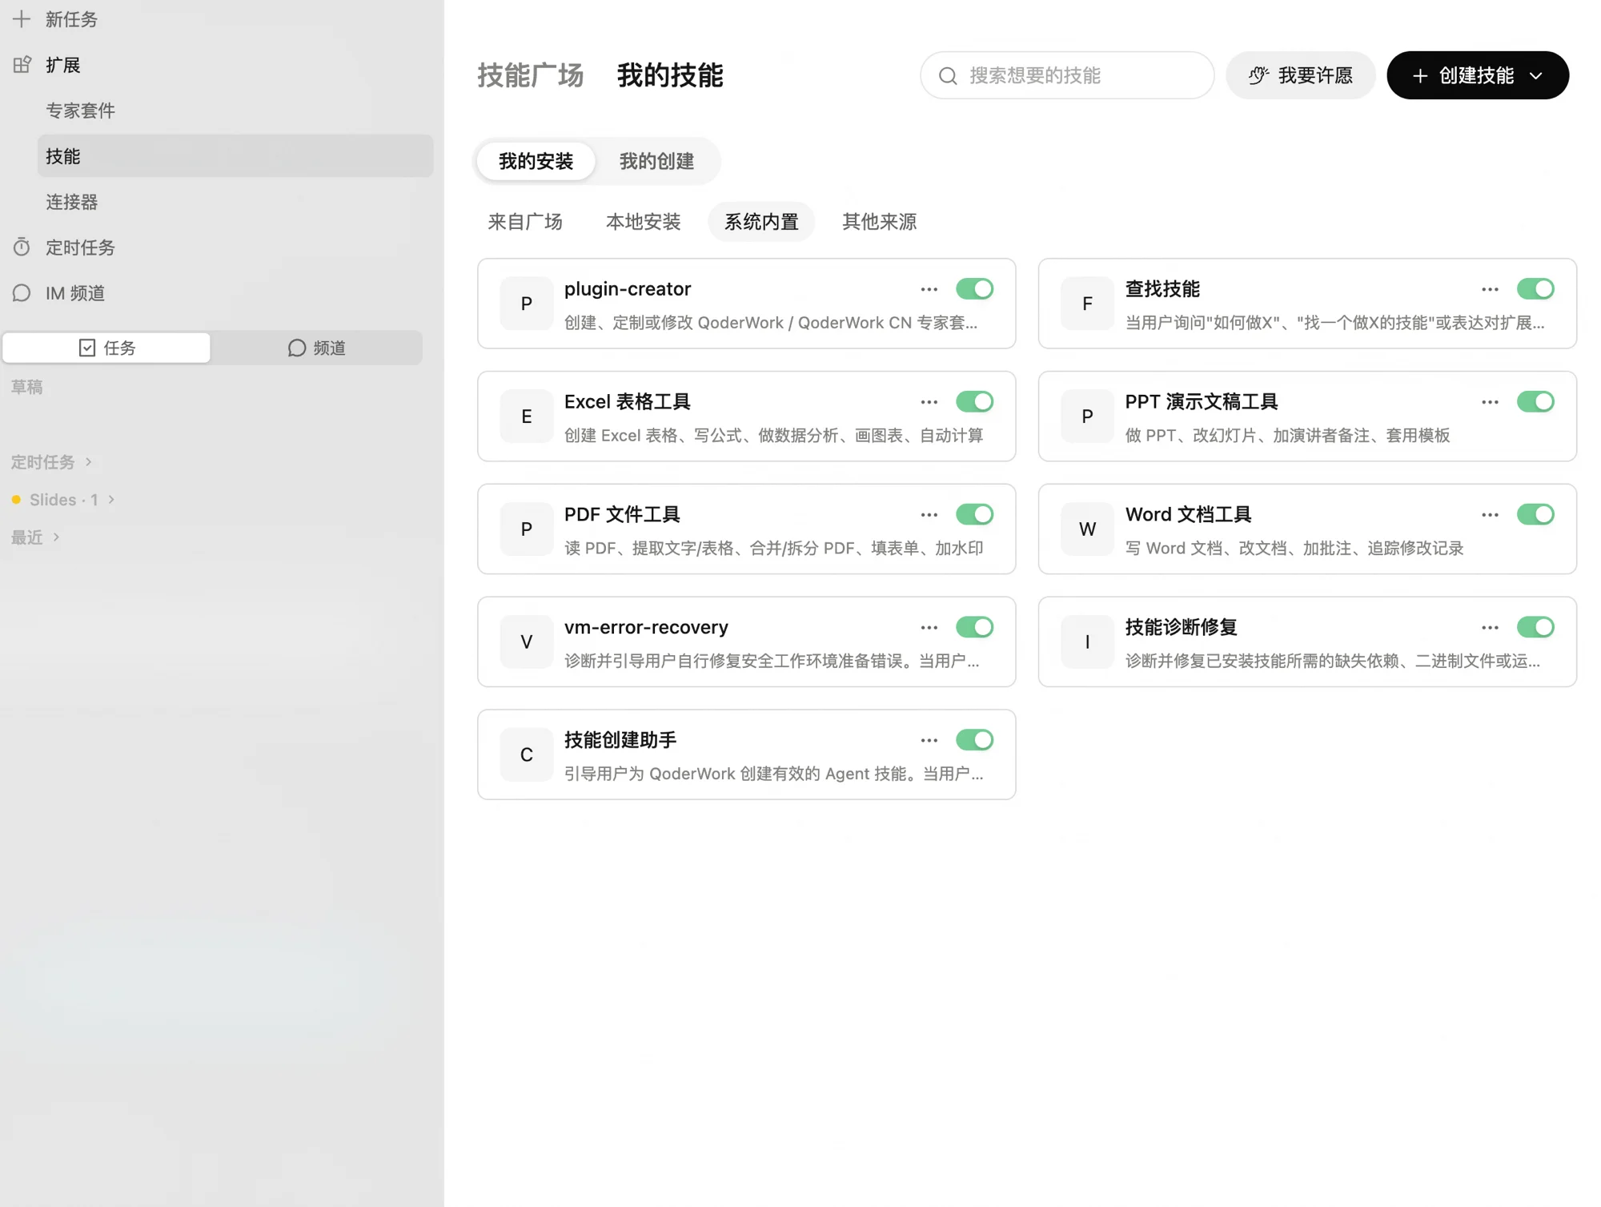
Task: Click the 草稿 section label
Action: 27,388
